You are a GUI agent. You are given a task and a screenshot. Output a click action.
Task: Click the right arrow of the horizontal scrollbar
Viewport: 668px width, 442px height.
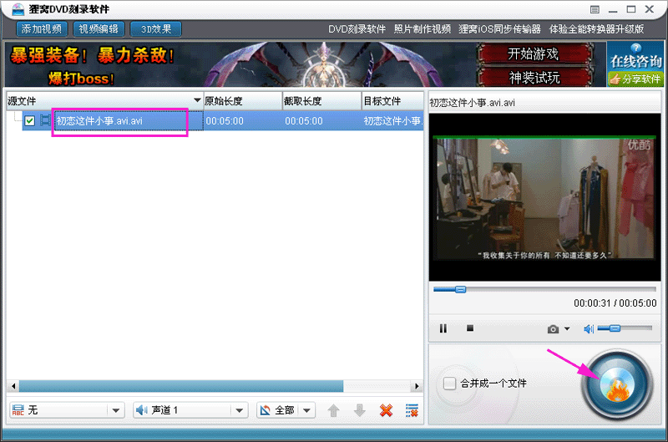coord(417,386)
